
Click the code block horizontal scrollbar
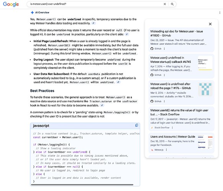[x=82, y=185]
